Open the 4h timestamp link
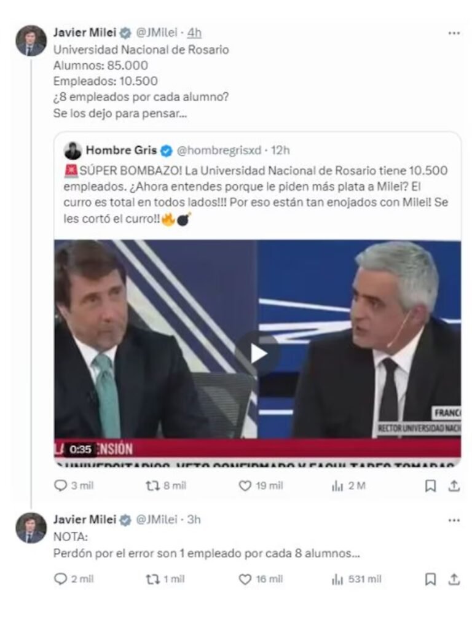This screenshot has height=629, width=472. (x=194, y=33)
